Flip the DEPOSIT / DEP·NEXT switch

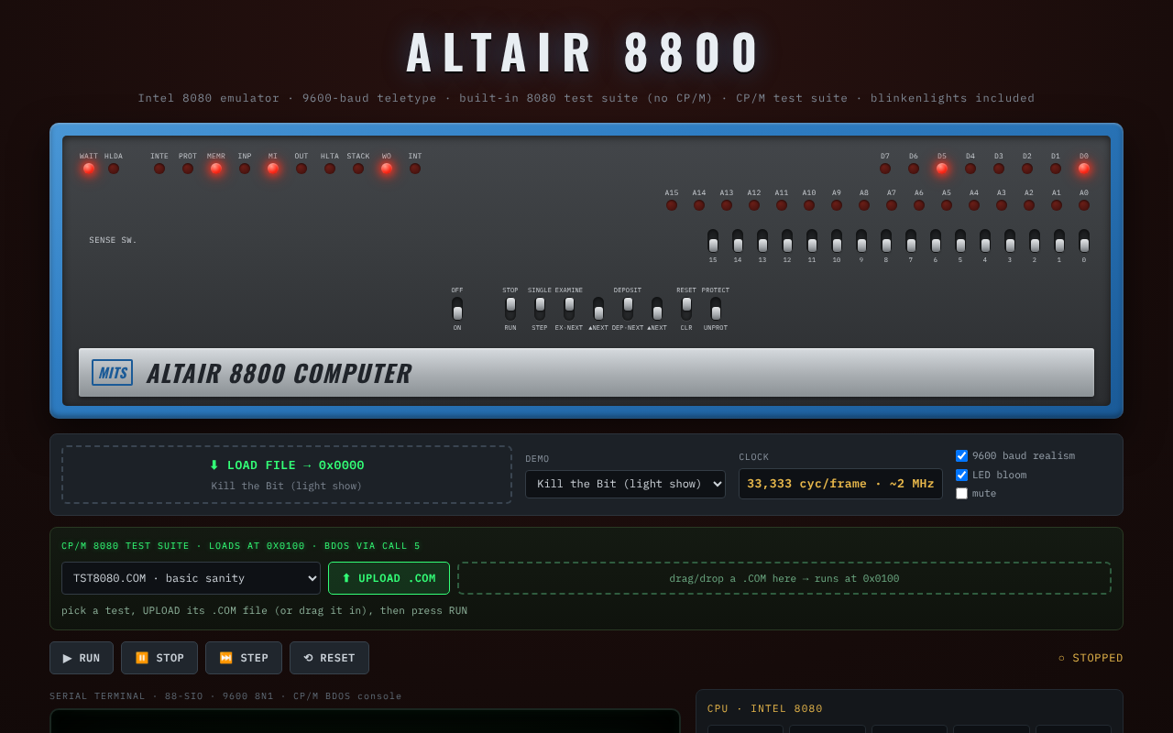pyautogui.click(x=628, y=309)
